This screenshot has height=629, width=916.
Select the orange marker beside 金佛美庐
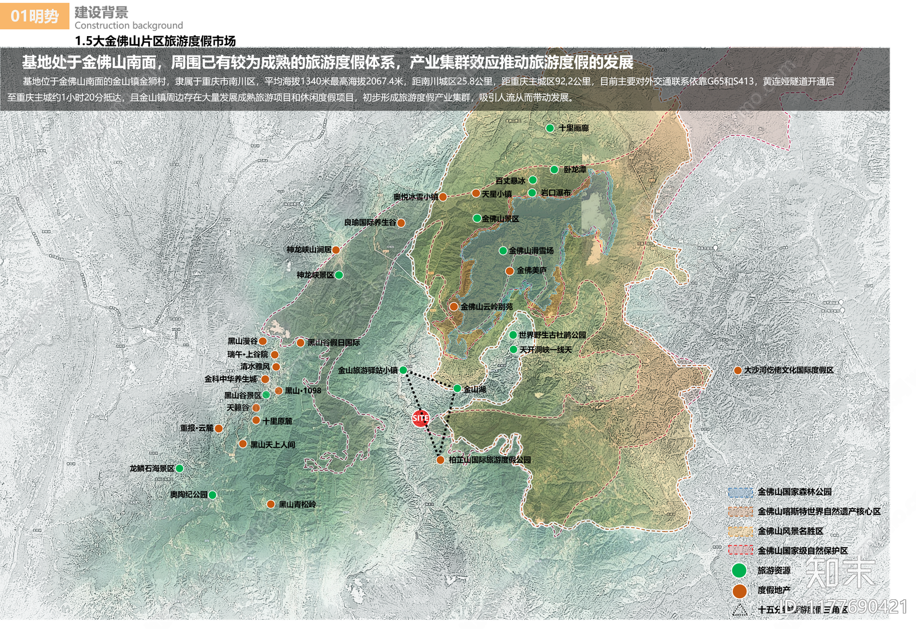click(x=510, y=271)
